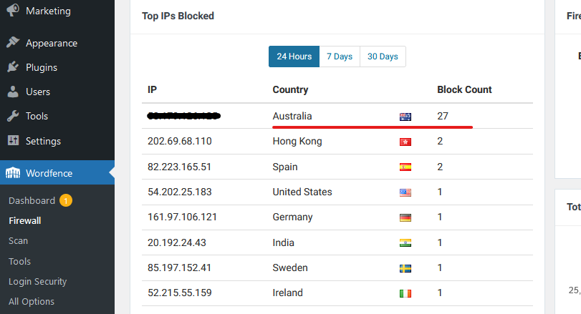Click the Plugins plug icon
This screenshot has width=581, height=314.
click(x=13, y=67)
